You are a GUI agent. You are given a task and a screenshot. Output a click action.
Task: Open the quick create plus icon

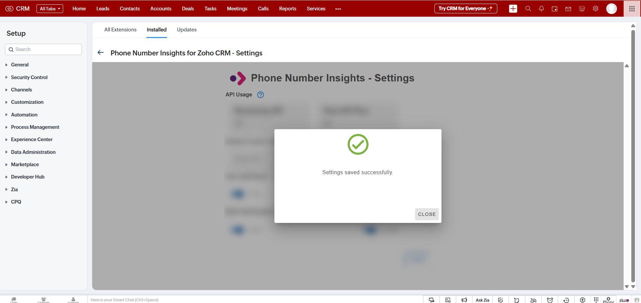513,9
